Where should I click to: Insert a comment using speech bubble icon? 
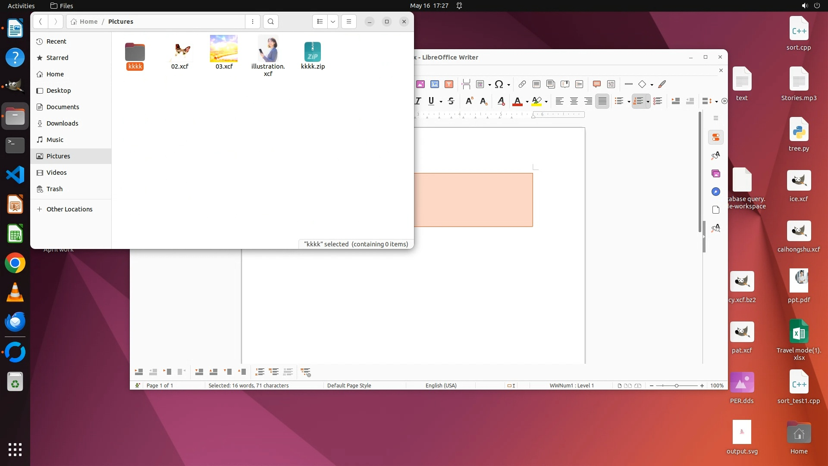(x=597, y=84)
